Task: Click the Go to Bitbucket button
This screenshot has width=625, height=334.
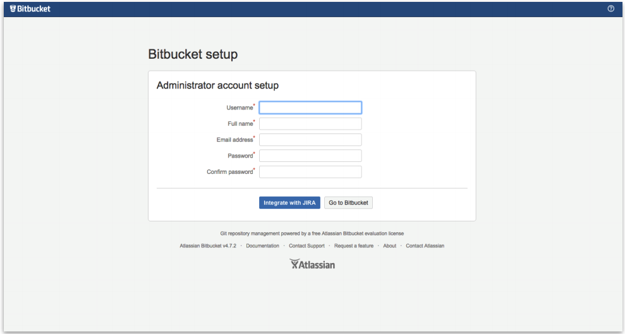Action: click(x=348, y=203)
